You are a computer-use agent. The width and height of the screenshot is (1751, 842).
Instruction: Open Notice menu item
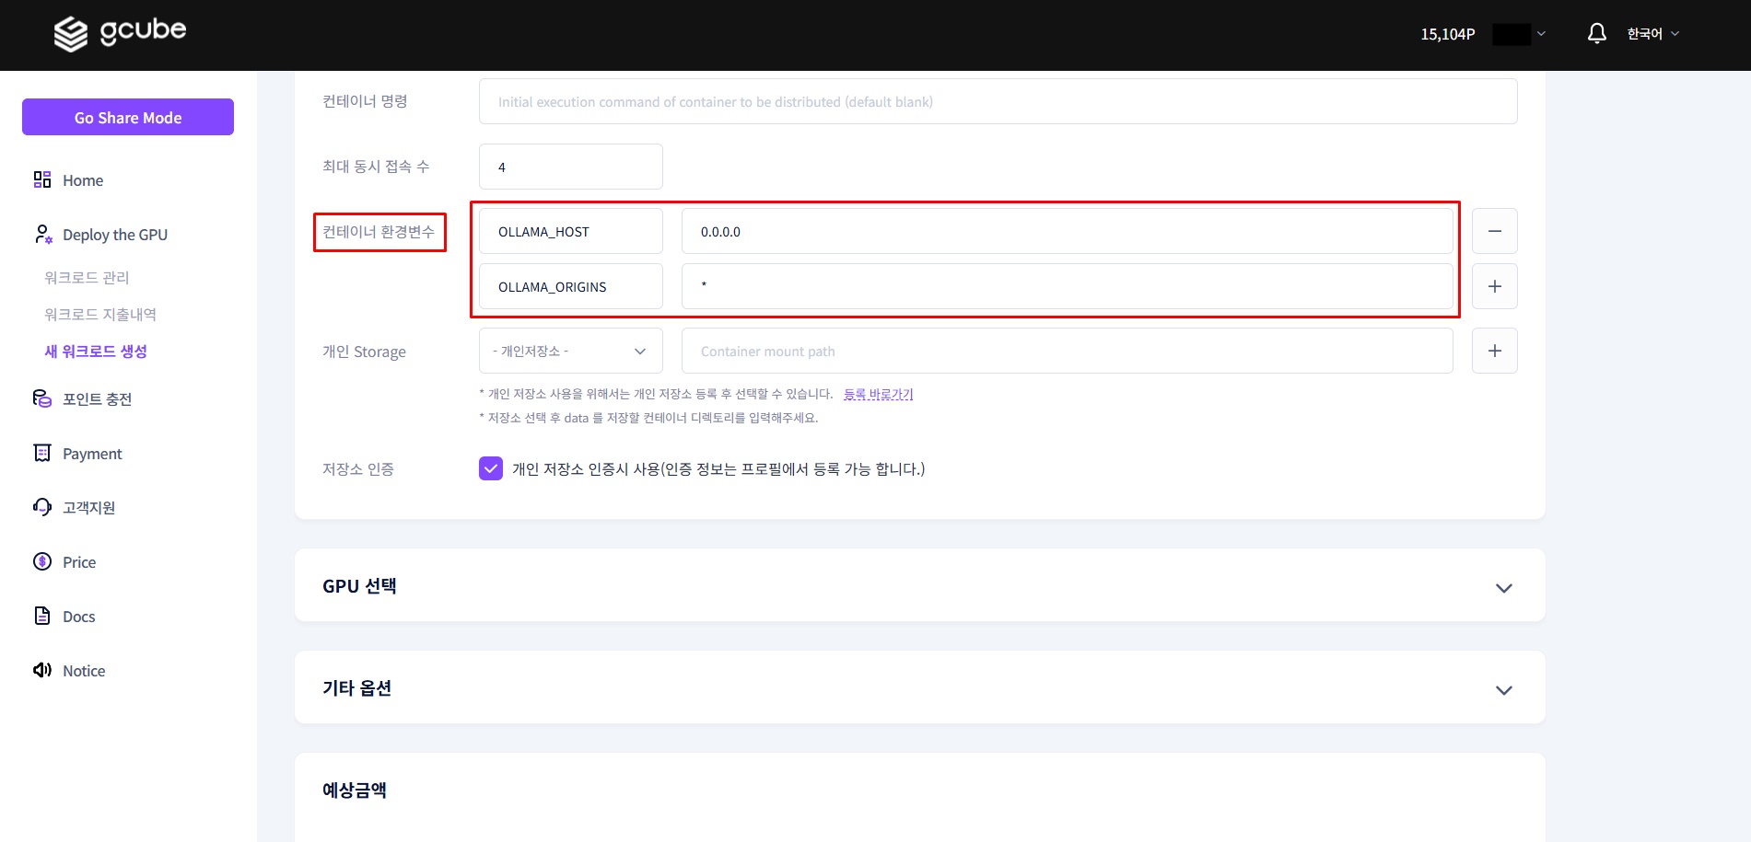pos(84,671)
